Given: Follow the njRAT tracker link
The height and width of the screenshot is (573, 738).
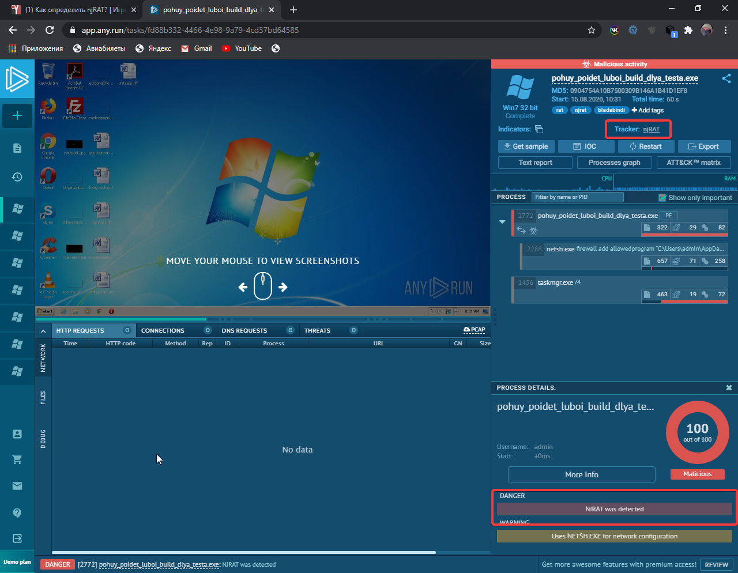Looking at the screenshot, I should 651,130.
